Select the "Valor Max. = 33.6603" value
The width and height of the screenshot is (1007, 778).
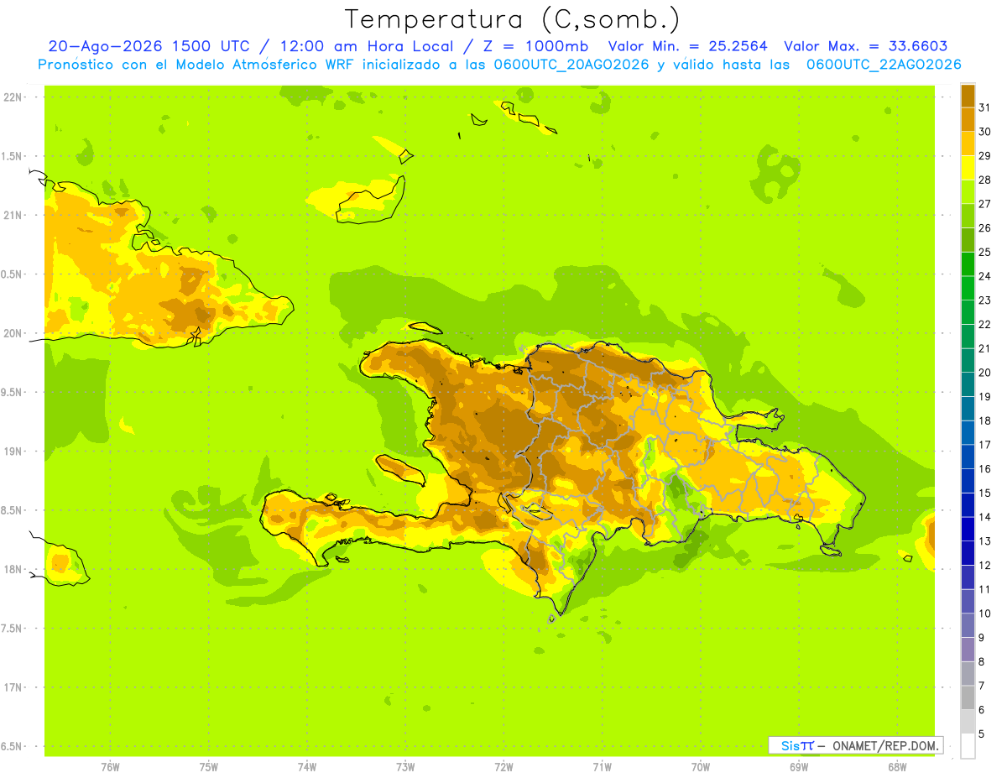[x=866, y=46]
